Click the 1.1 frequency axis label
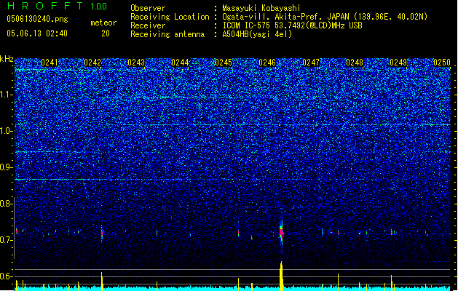The height and width of the screenshot is (291, 458). tap(7, 95)
